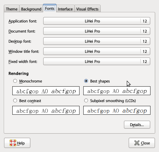Switch to the Background tab
Screen dimensions: 159x152
coord(31,9)
